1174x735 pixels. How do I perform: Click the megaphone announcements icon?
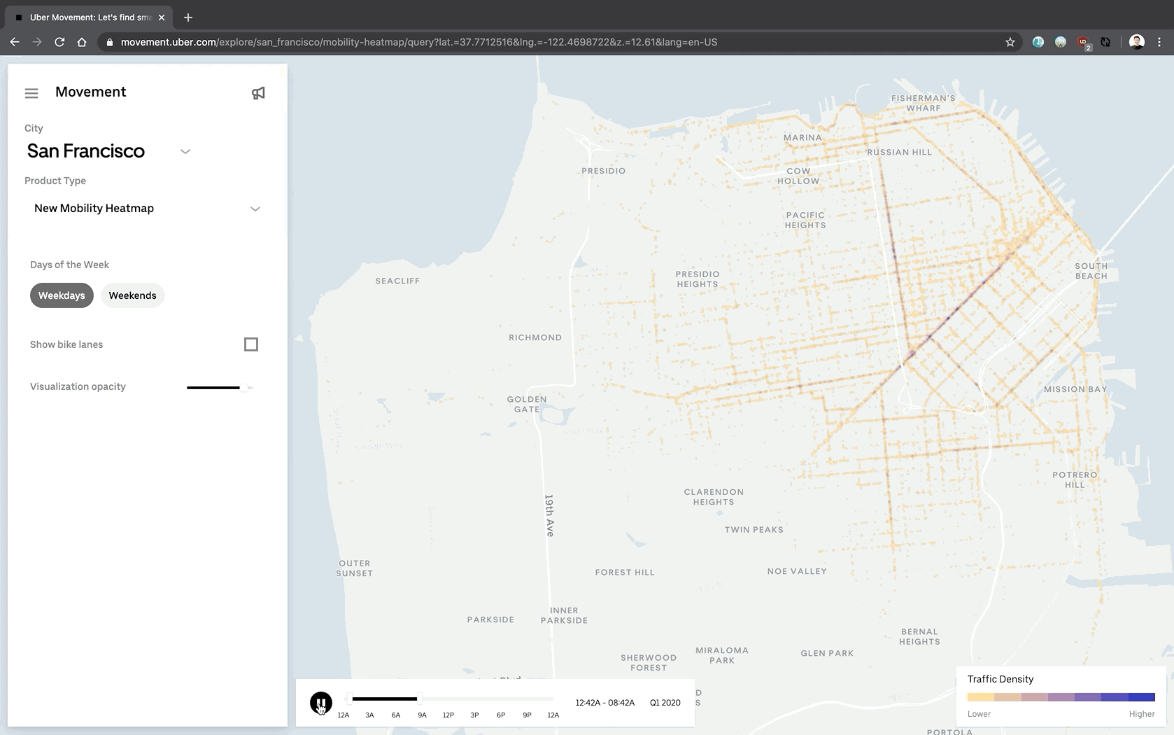click(x=258, y=93)
